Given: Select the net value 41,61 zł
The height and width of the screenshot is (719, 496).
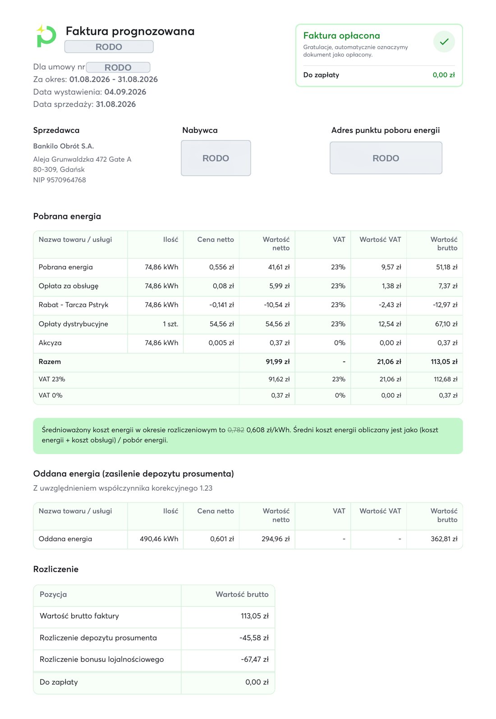Looking at the screenshot, I should click(279, 267).
